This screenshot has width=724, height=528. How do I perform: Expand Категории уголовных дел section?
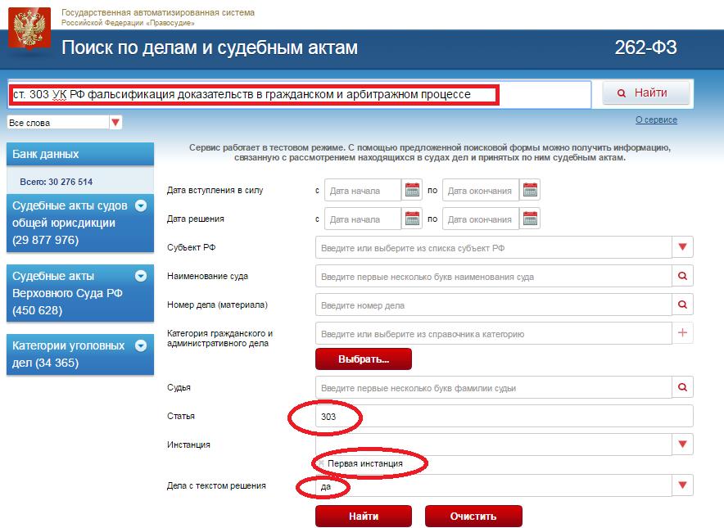coord(141,345)
